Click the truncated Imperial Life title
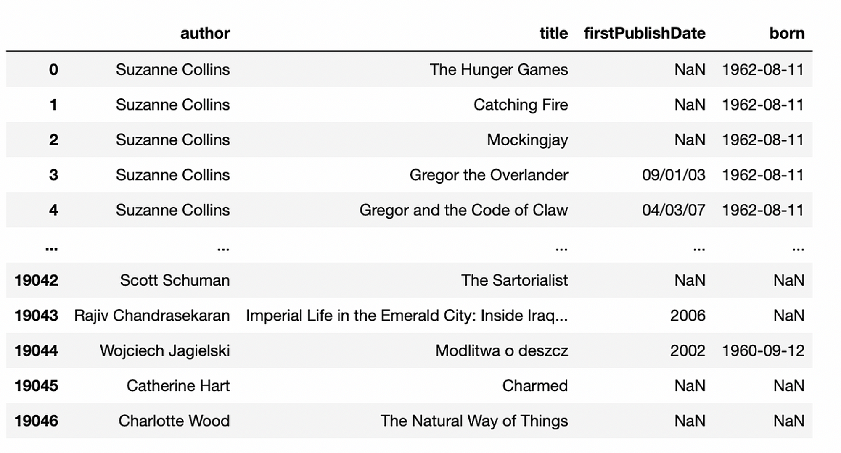The width and height of the screenshot is (841, 453). click(x=407, y=316)
